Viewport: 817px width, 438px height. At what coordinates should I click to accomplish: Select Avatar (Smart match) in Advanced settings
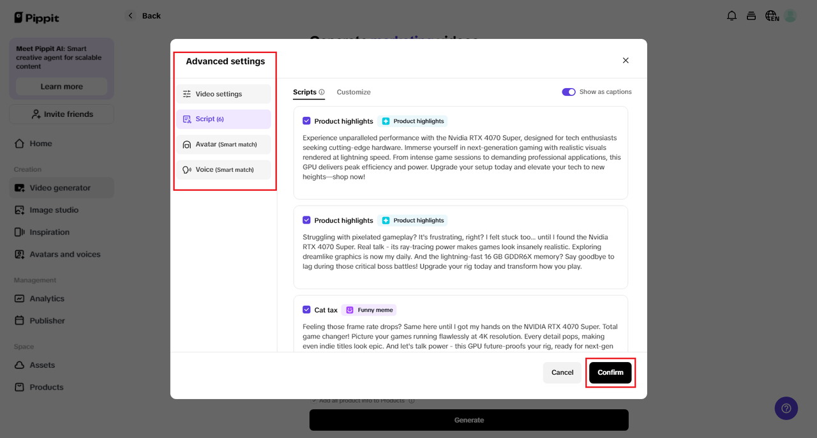pyautogui.click(x=223, y=144)
